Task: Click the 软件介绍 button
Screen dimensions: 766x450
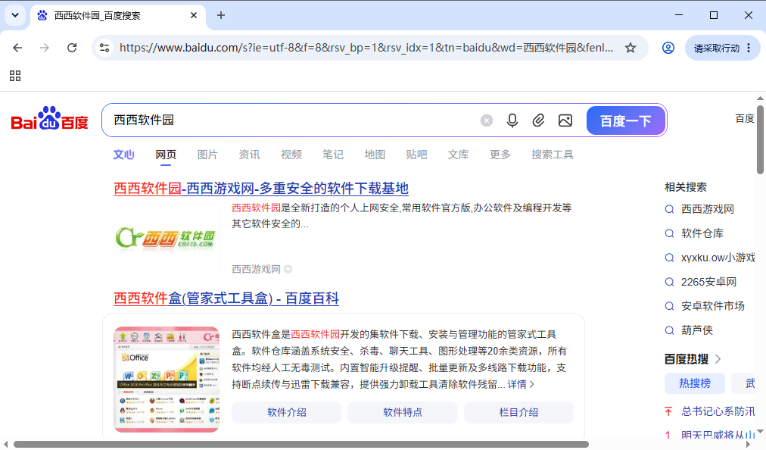Action: 286,412
